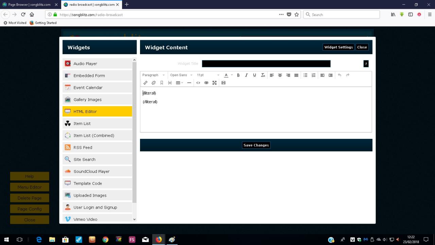Insert media into the editor
Viewport: 435px width, 245px height.
pyautogui.click(x=223, y=83)
